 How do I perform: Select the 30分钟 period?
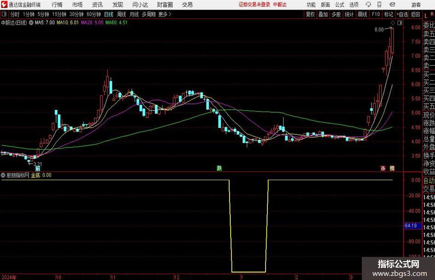76,14
